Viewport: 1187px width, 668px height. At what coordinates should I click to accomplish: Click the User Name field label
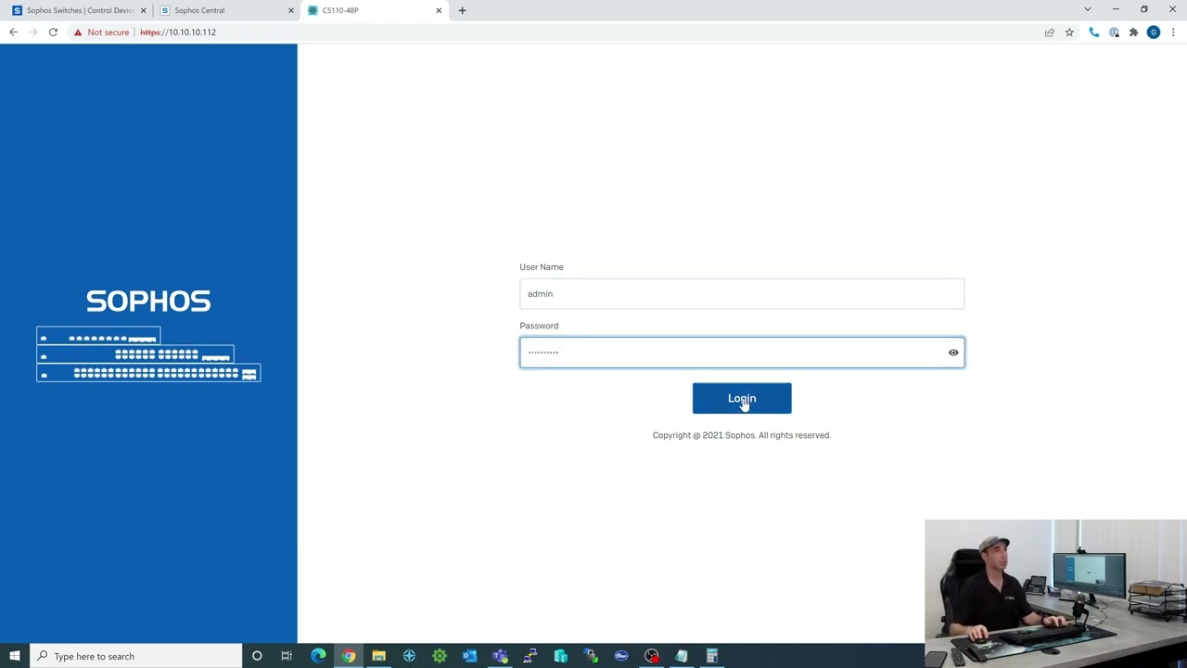(x=542, y=267)
